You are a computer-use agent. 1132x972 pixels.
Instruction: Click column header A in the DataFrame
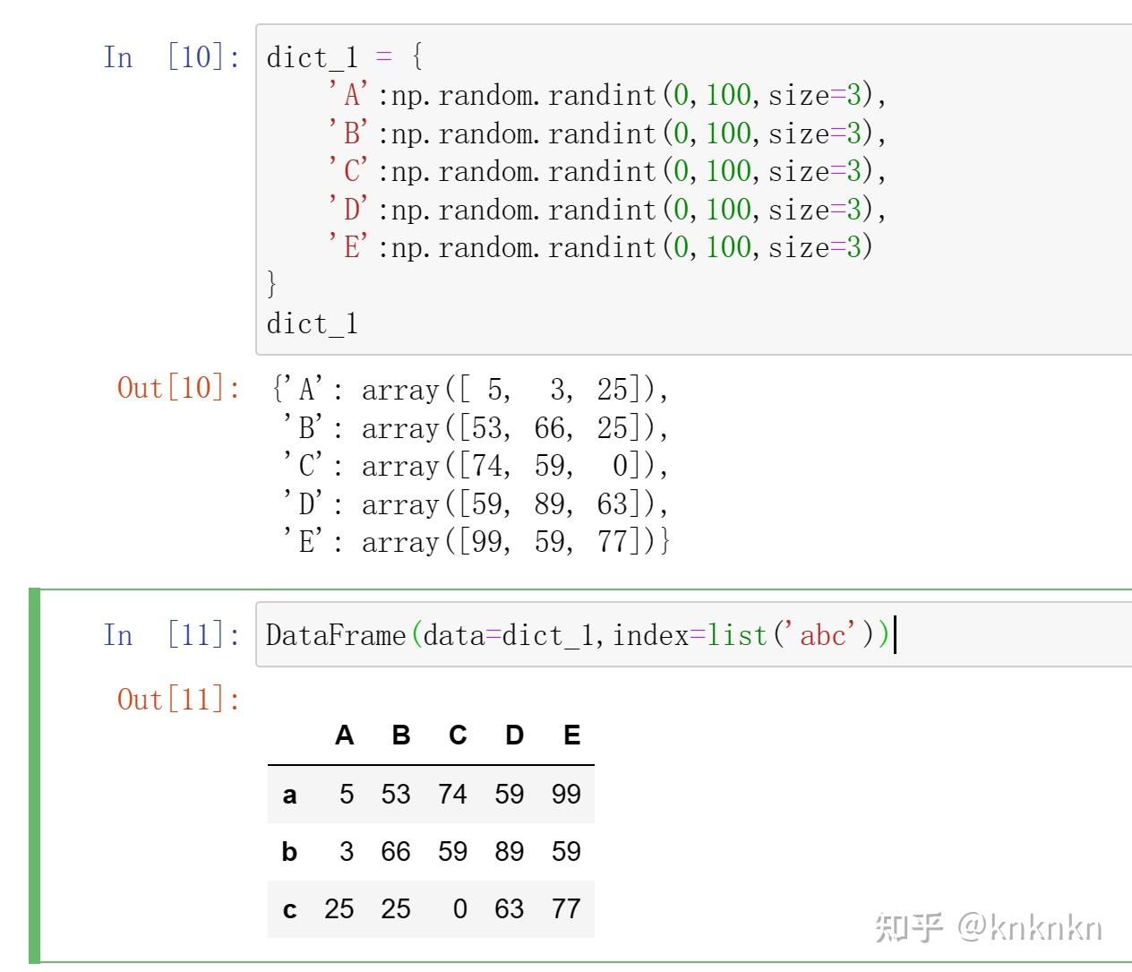tap(344, 735)
